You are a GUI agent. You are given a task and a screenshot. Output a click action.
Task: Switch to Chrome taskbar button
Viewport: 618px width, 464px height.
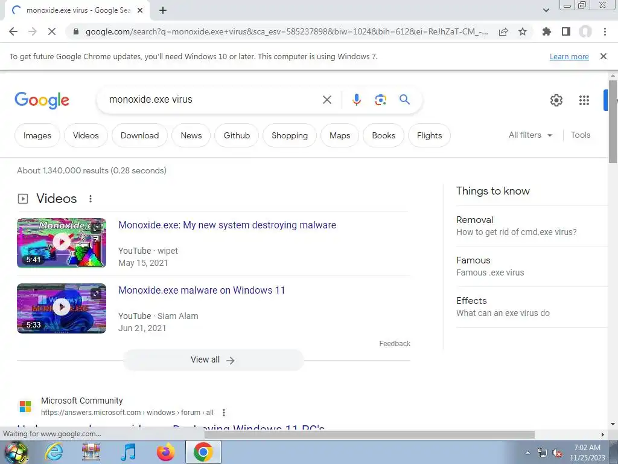[x=203, y=452]
